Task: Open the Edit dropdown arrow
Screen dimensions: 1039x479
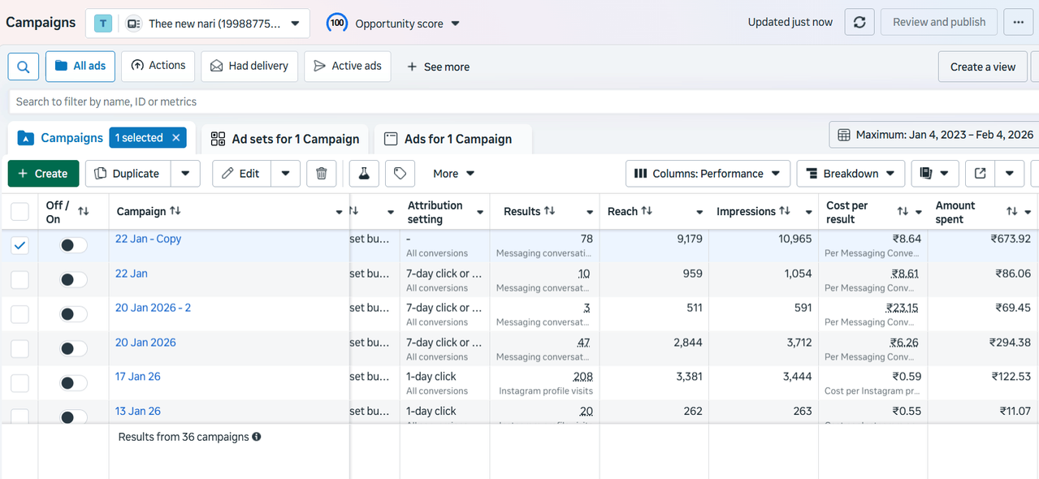Action: [285, 173]
